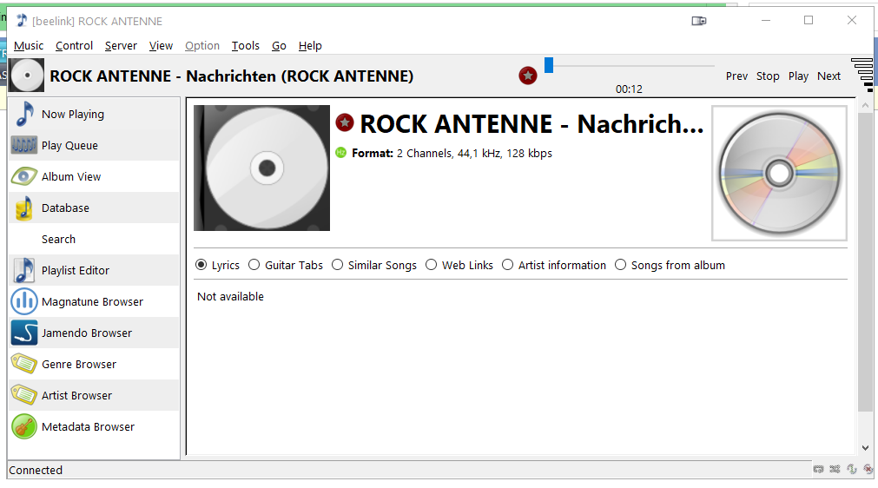This screenshot has height=488, width=878.
Task: Select the Lyrics radio button
Action: point(201,265)
